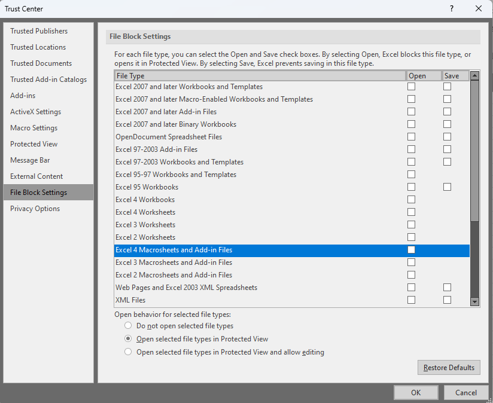The height and width of the screenshot is (403, 493).
Task: Check Open for Excel 2 Macrosheets and Add-in Files
Action: (x=411, y=275)
